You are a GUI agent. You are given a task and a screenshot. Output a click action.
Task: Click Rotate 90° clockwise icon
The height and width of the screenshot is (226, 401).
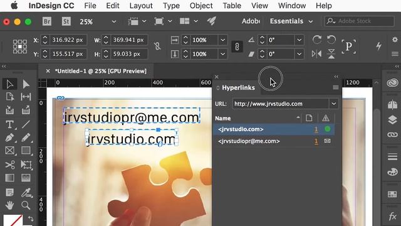(x=317, y=40)
